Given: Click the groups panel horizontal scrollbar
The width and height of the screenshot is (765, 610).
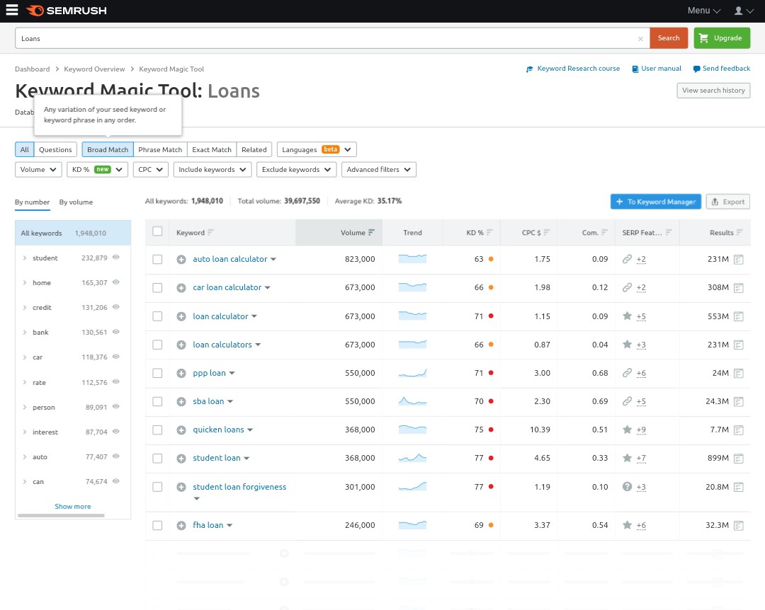Looking at the screenshot, I should click(x=61, y=515).
